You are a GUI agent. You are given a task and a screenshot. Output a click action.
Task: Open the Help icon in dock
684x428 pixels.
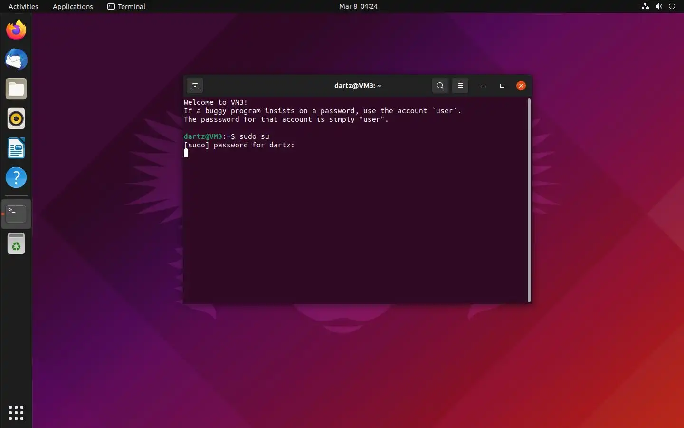tap(16, 178)
